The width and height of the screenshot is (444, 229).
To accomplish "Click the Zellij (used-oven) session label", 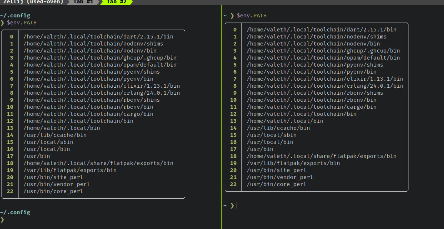I will 33,2.
